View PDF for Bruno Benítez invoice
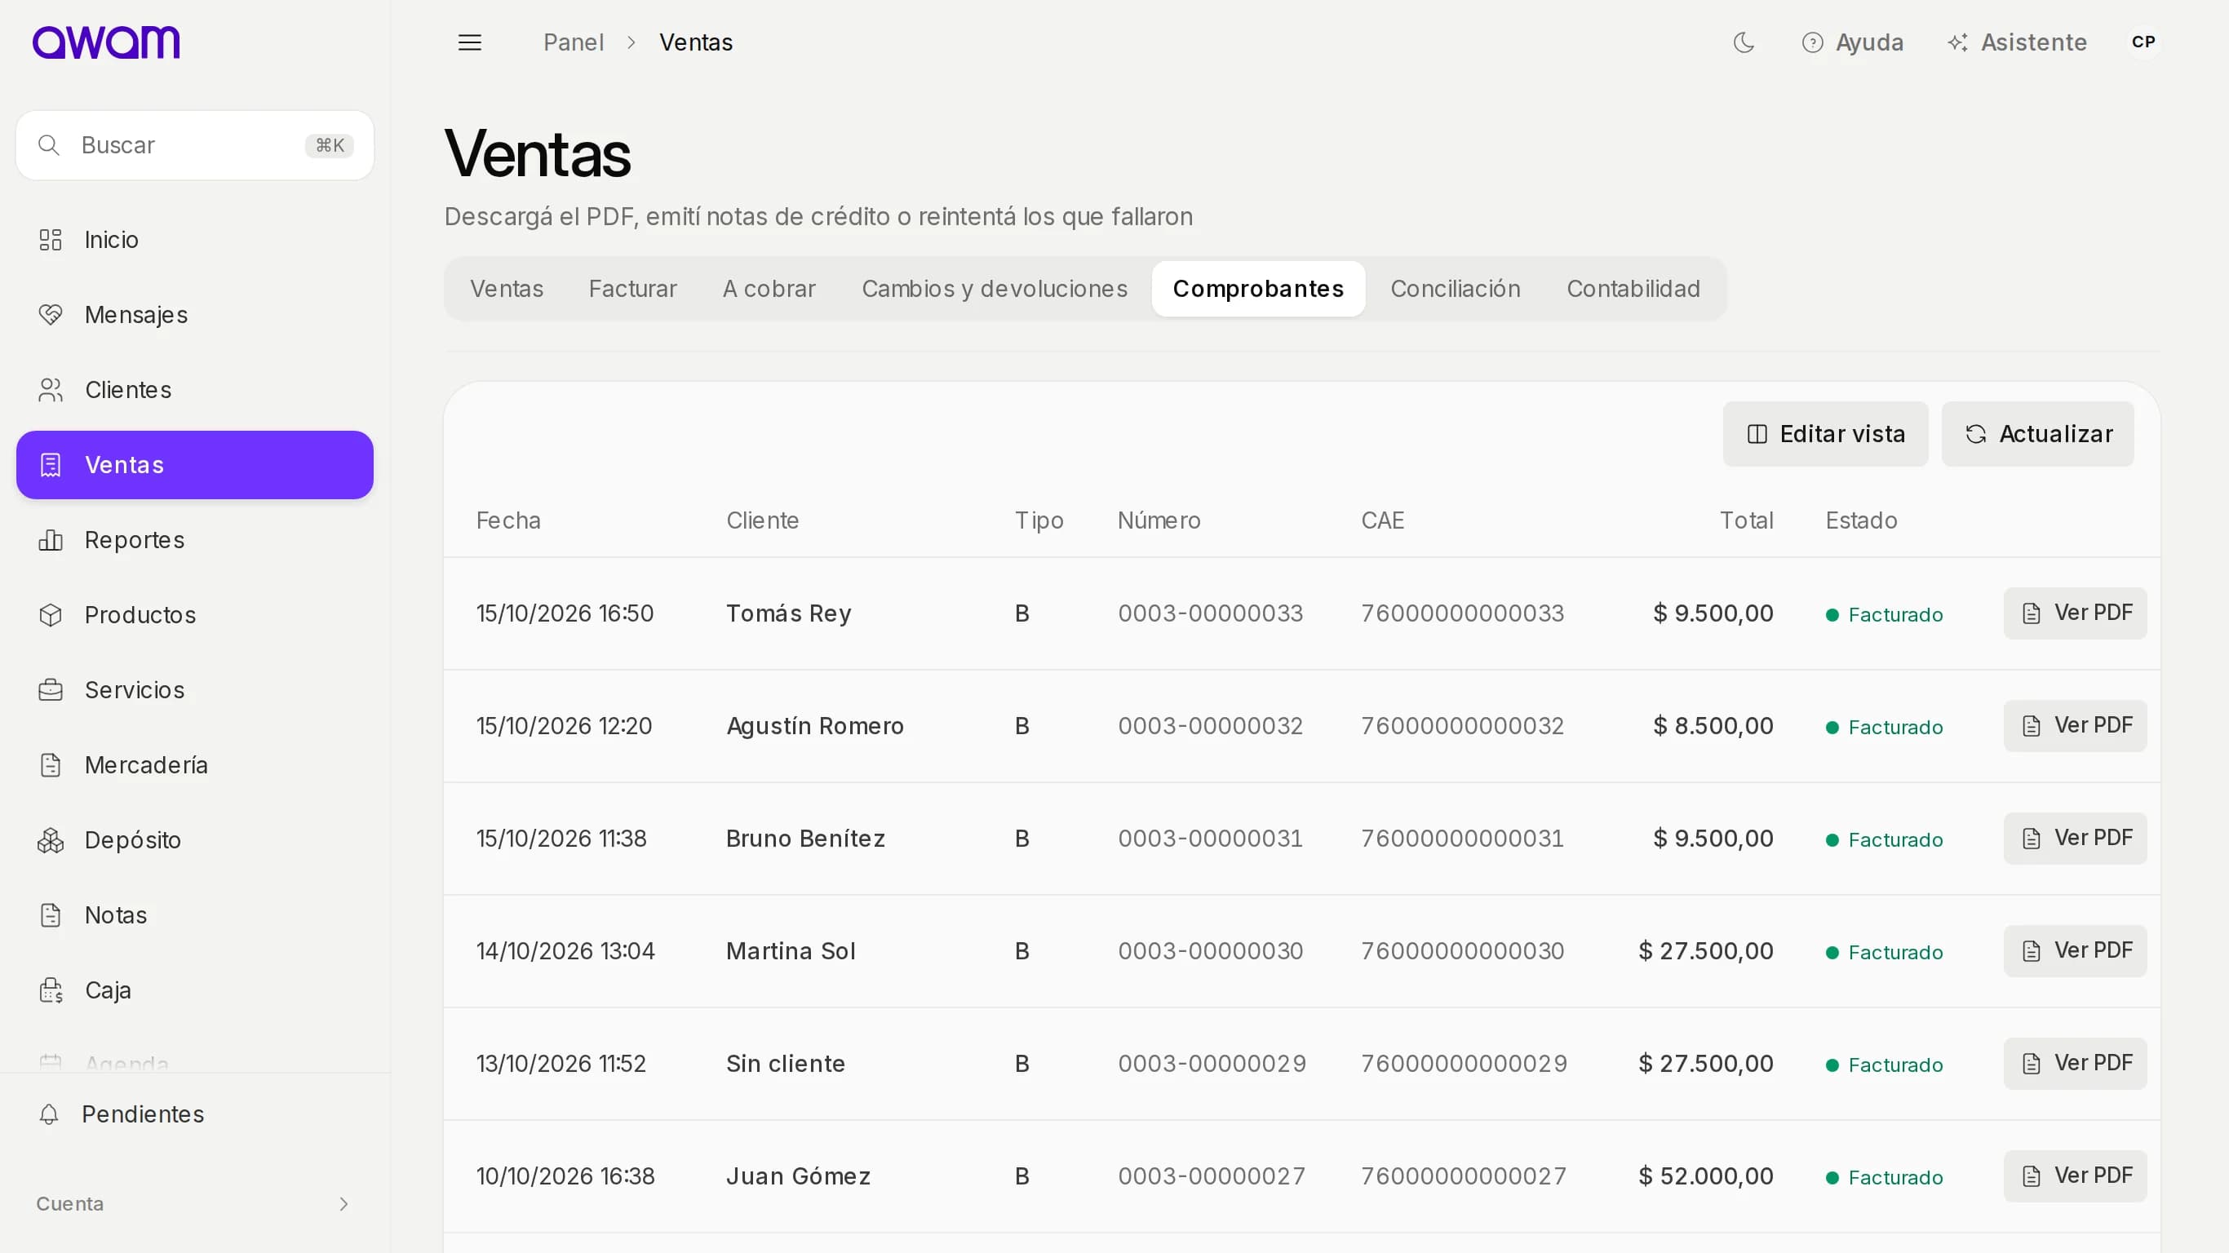This screenshot has height=1253, width=2229. tap(2075, 839)
